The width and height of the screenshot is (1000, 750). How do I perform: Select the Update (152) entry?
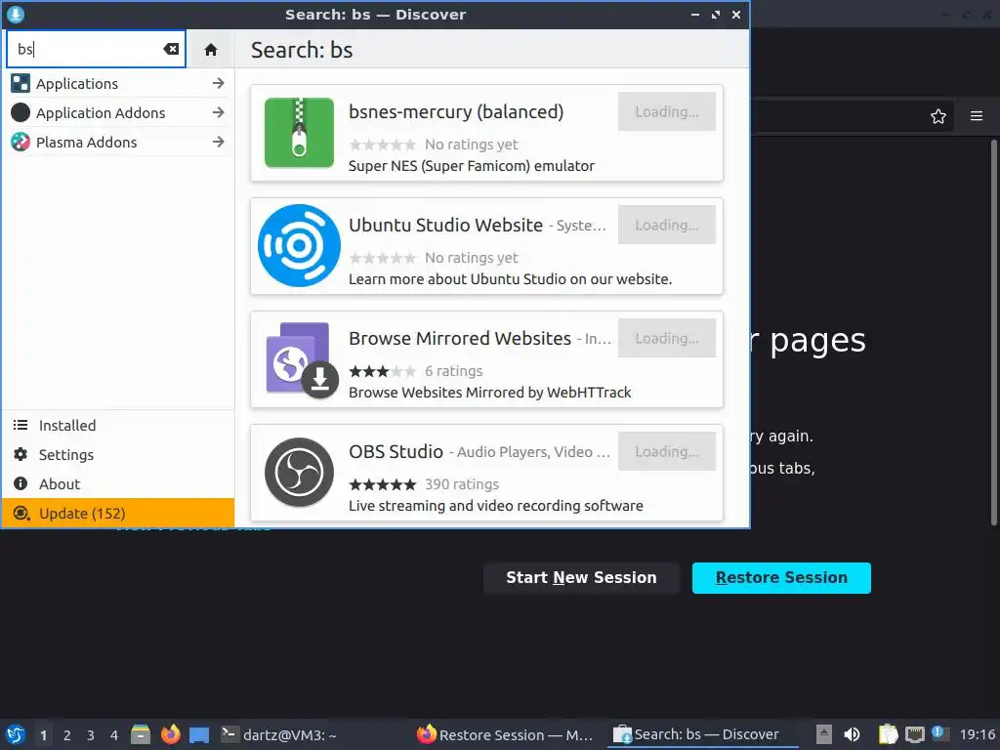click(118, 514)
